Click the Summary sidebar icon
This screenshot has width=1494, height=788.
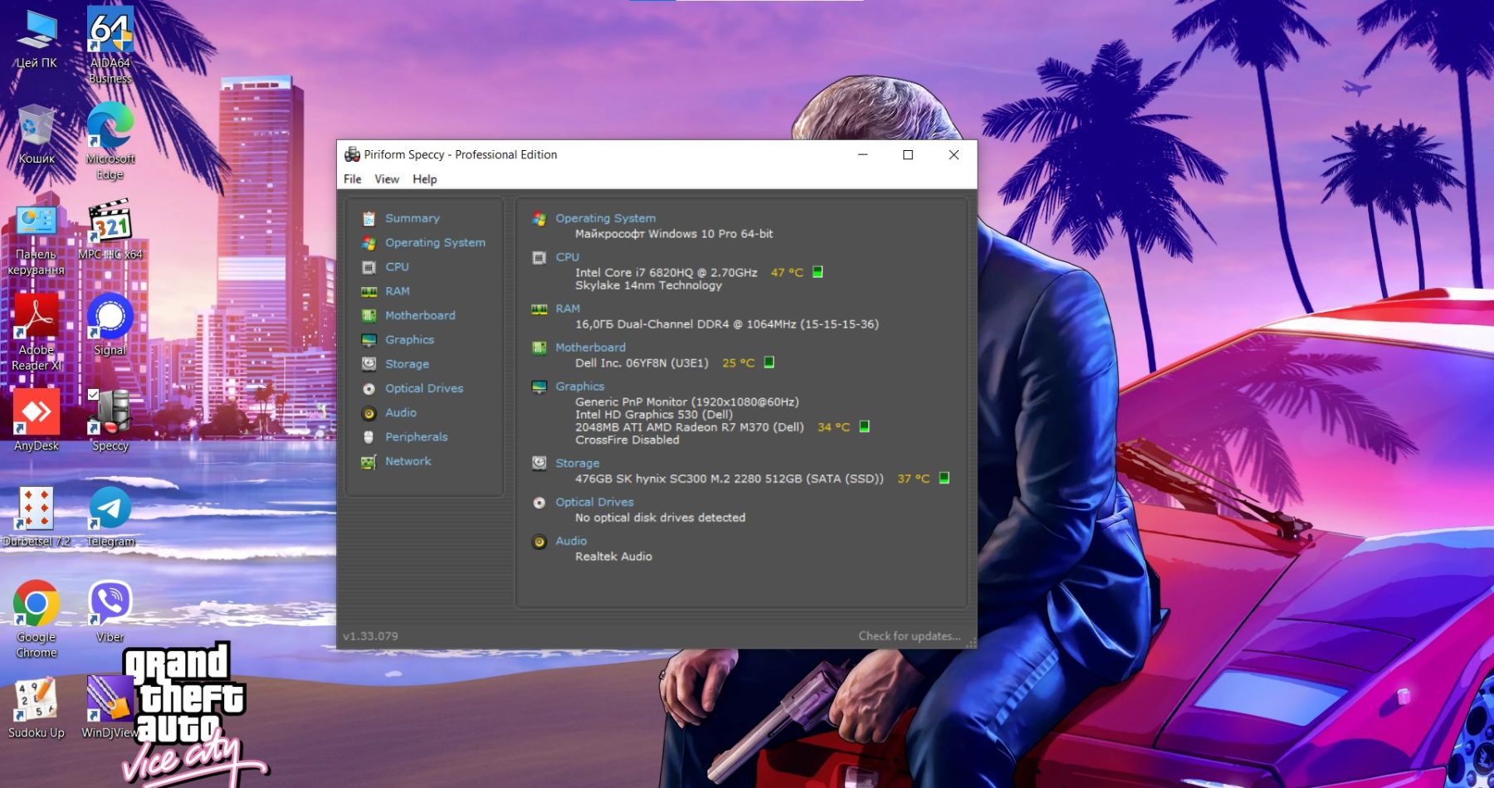tap(369, 218)
